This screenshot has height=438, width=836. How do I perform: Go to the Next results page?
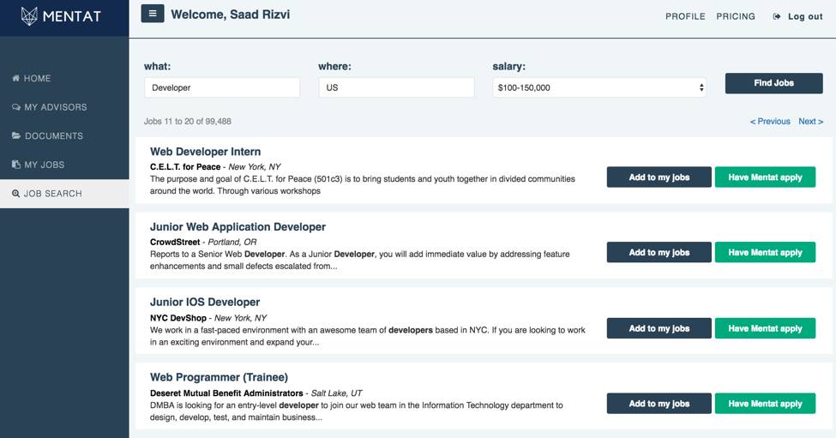pos(810,122)
